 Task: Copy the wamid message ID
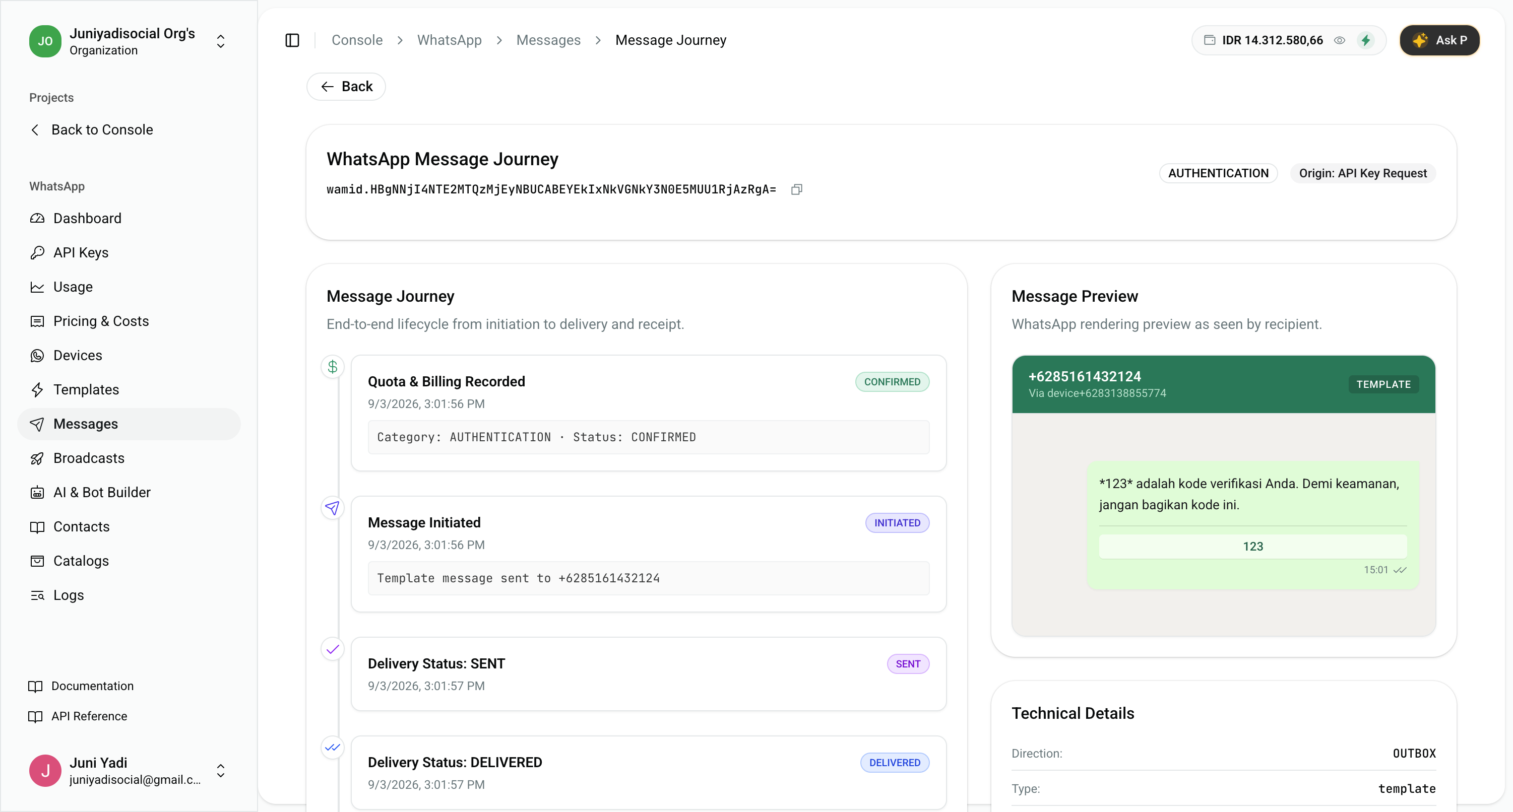(796, 189)
